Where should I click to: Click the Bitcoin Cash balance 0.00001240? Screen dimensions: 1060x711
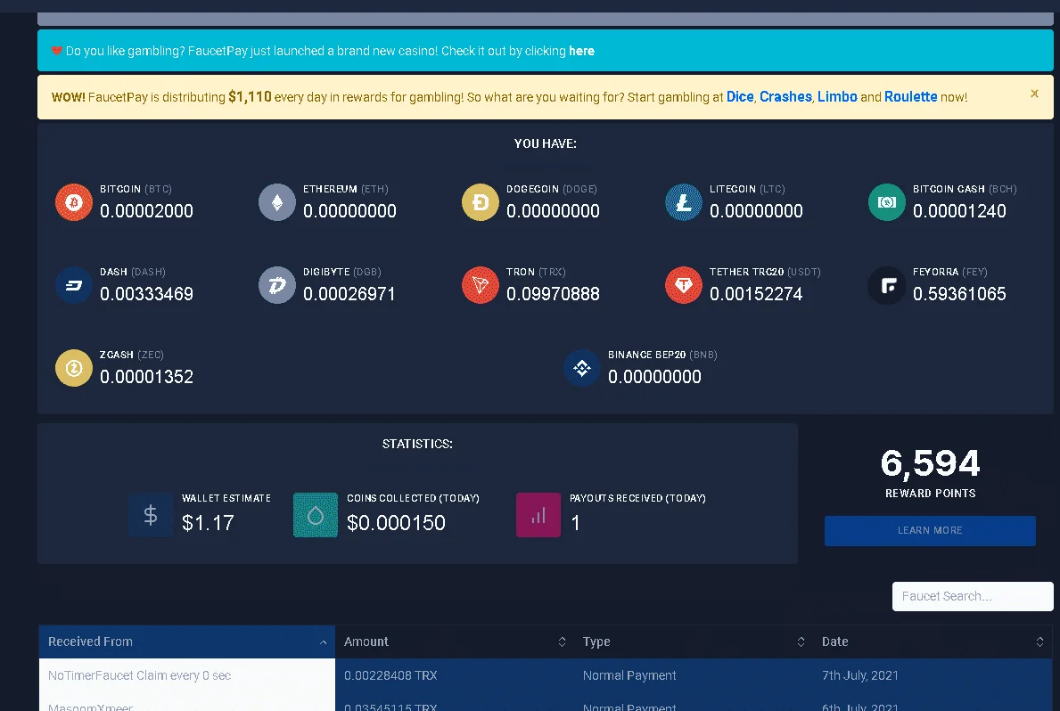(959, 211)
